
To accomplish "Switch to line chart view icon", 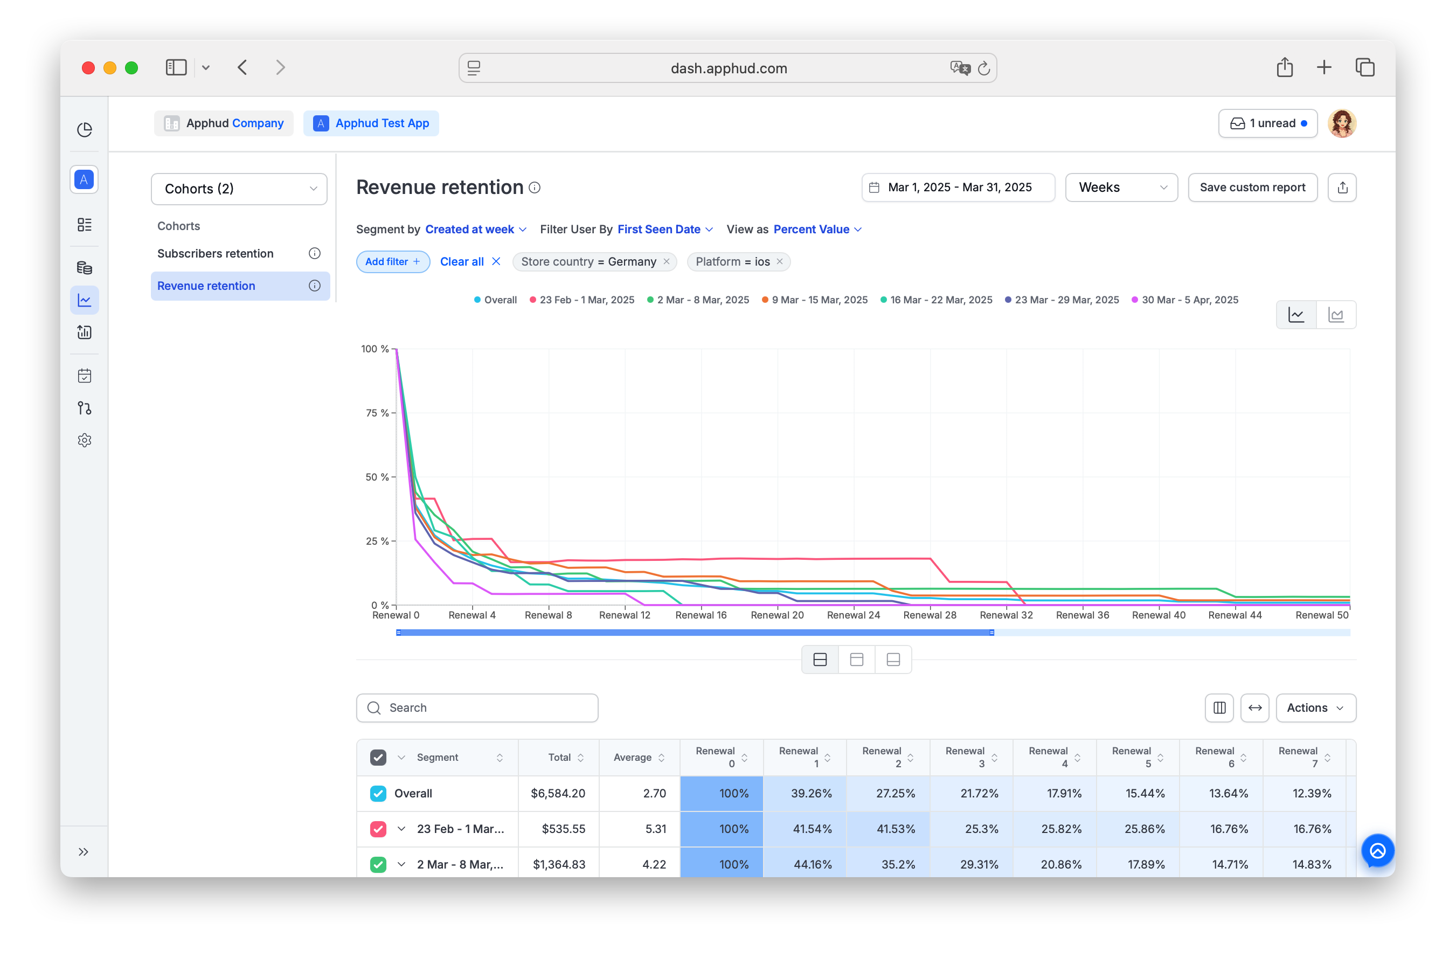I will point(1296,315).
